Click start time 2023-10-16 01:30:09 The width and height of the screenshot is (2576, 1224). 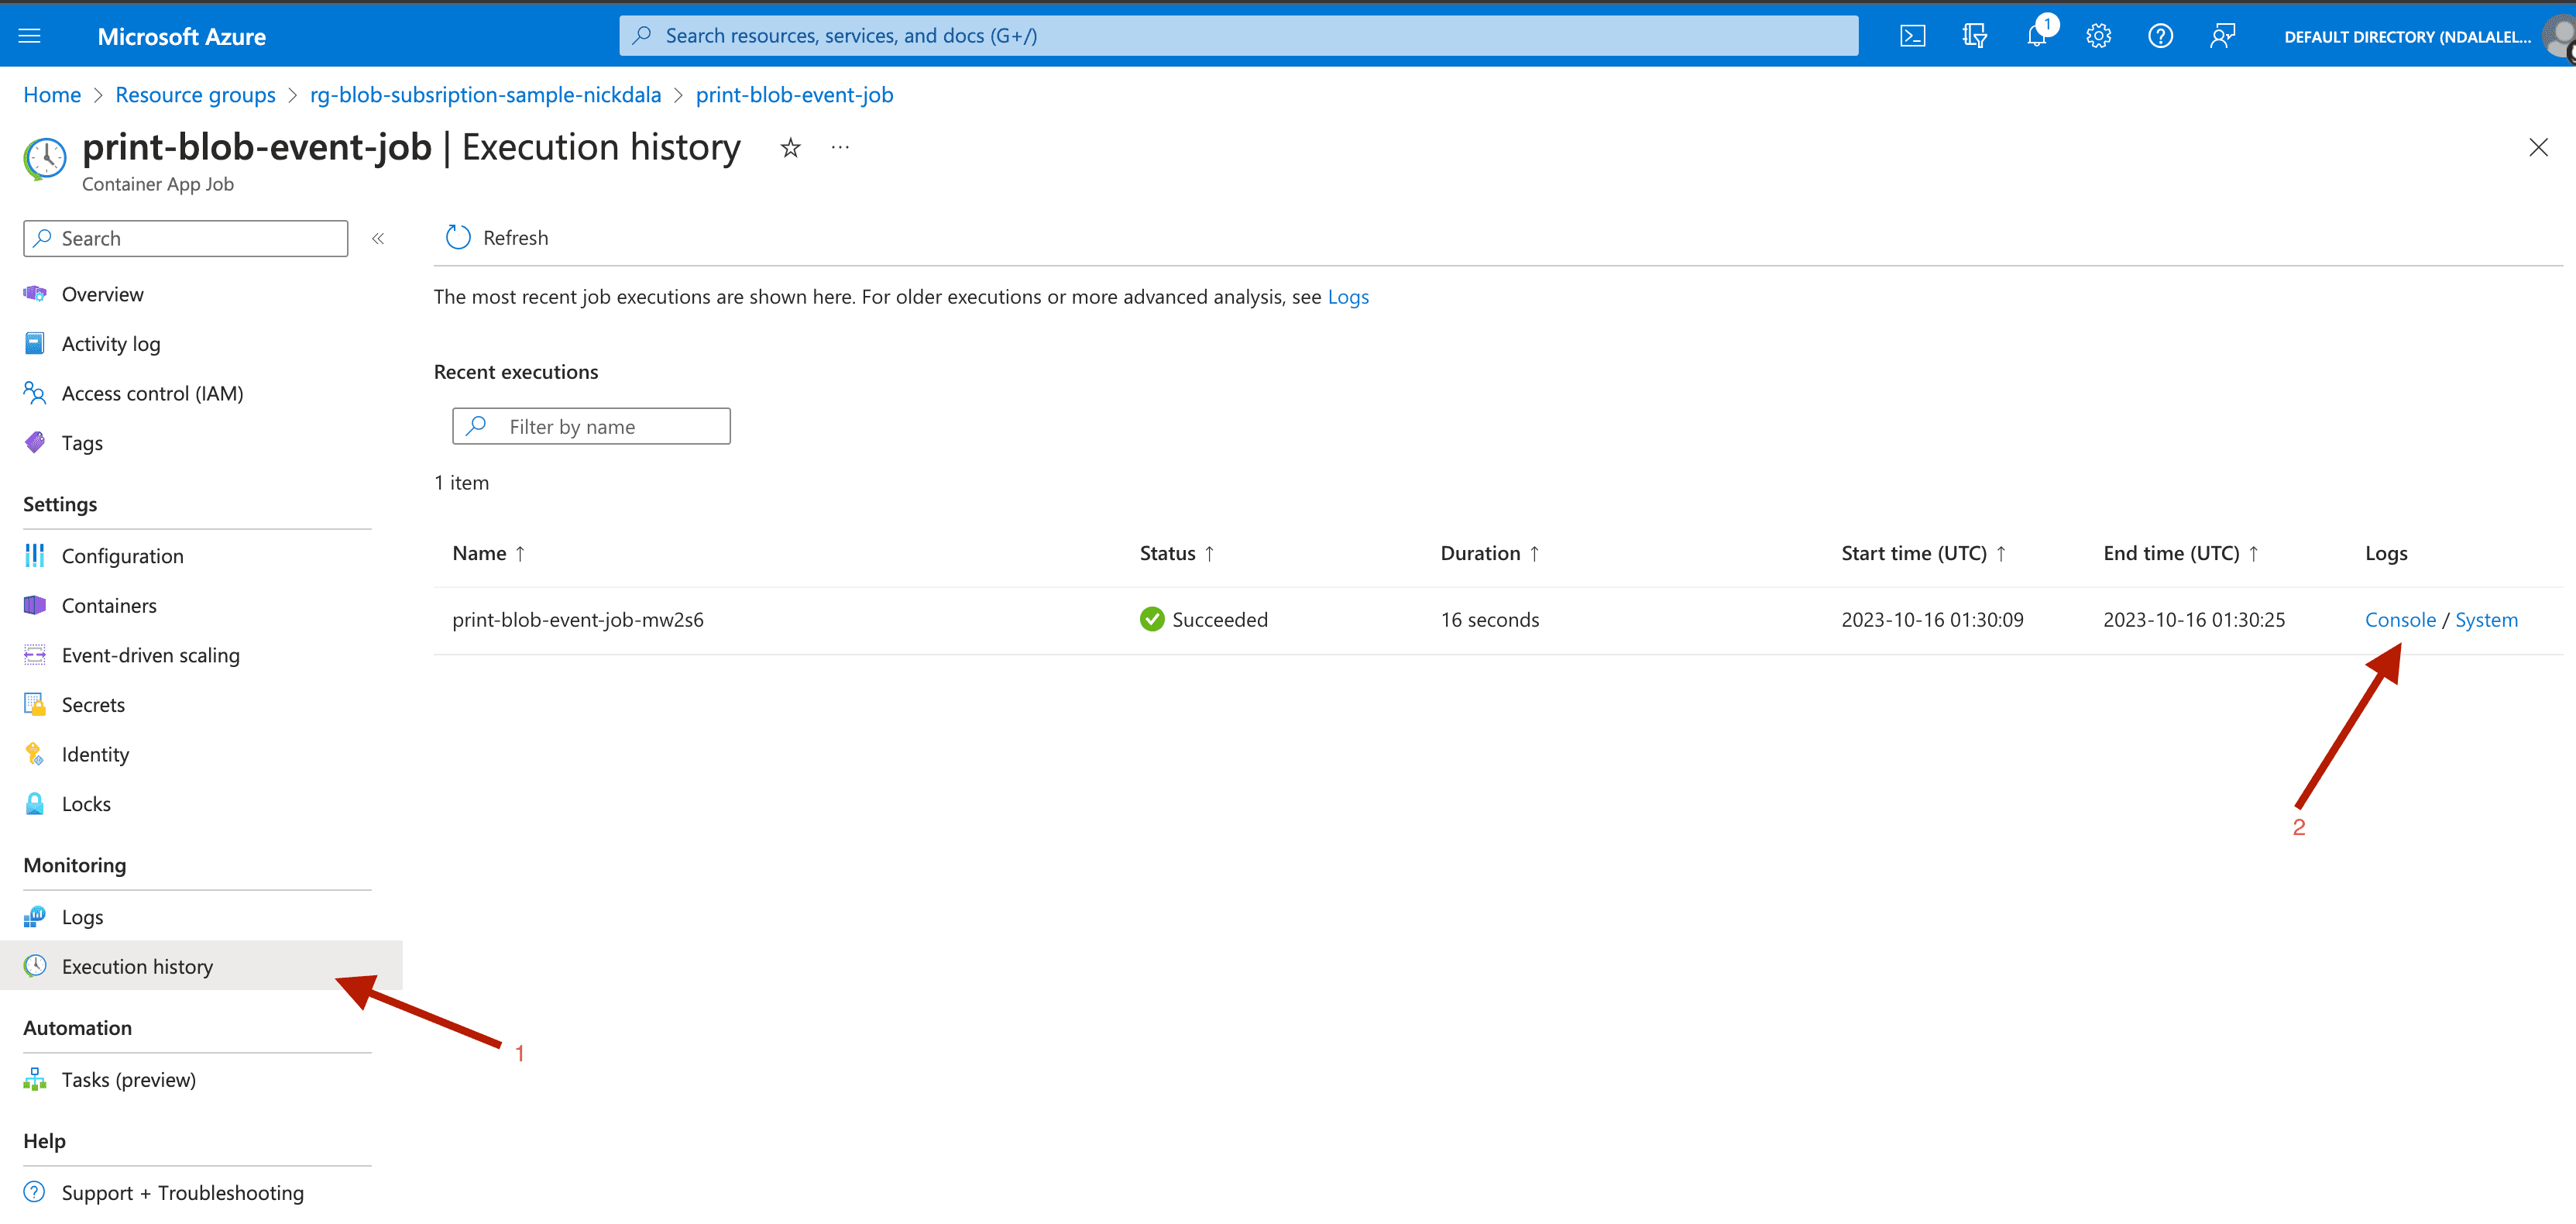click(x=1932, y=620)
